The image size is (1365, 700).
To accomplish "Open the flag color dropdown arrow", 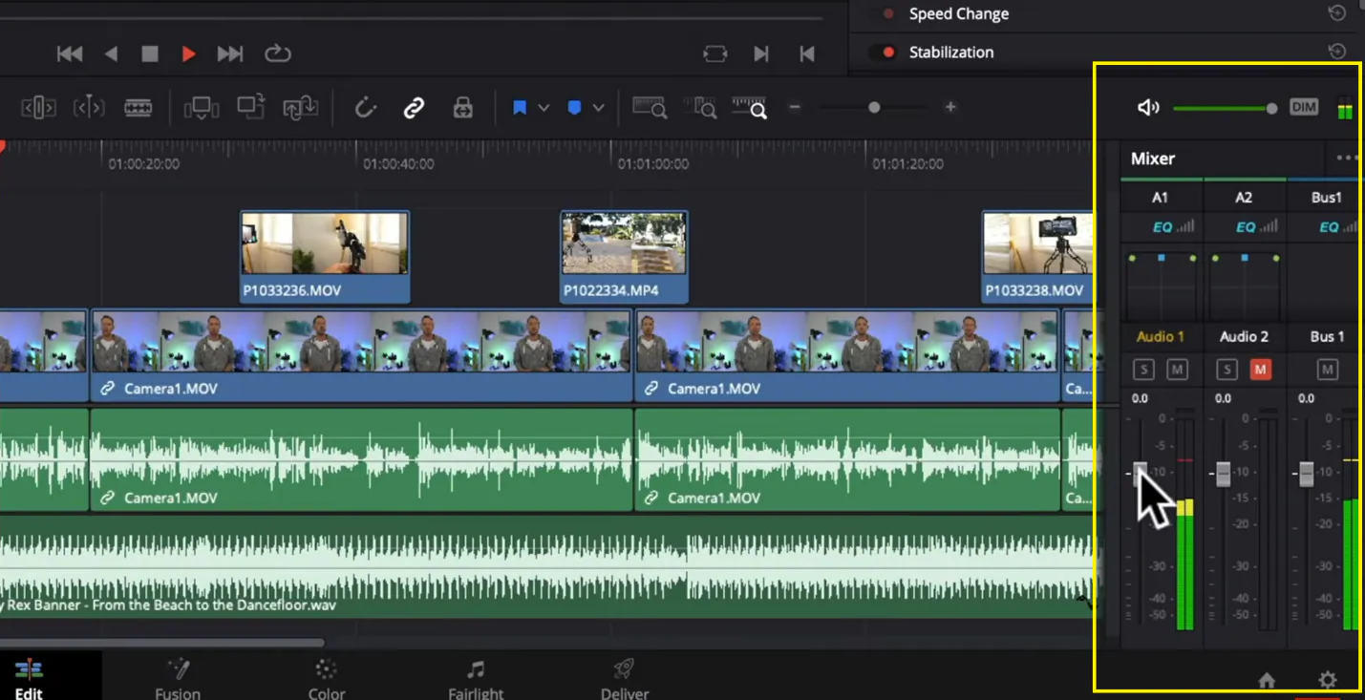I will click(x=544, y=108).
